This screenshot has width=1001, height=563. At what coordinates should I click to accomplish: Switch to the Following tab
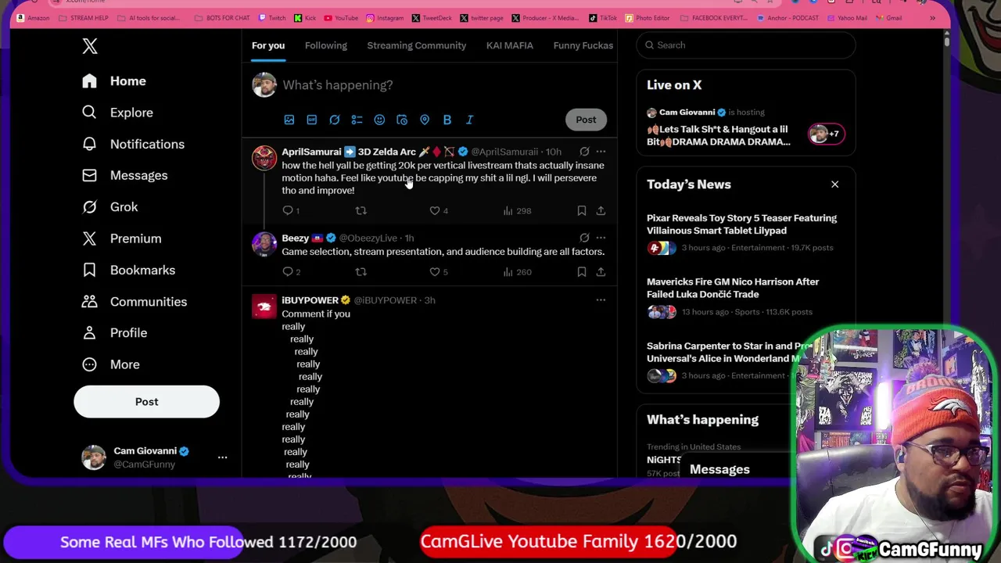click(x=326, y=45)
